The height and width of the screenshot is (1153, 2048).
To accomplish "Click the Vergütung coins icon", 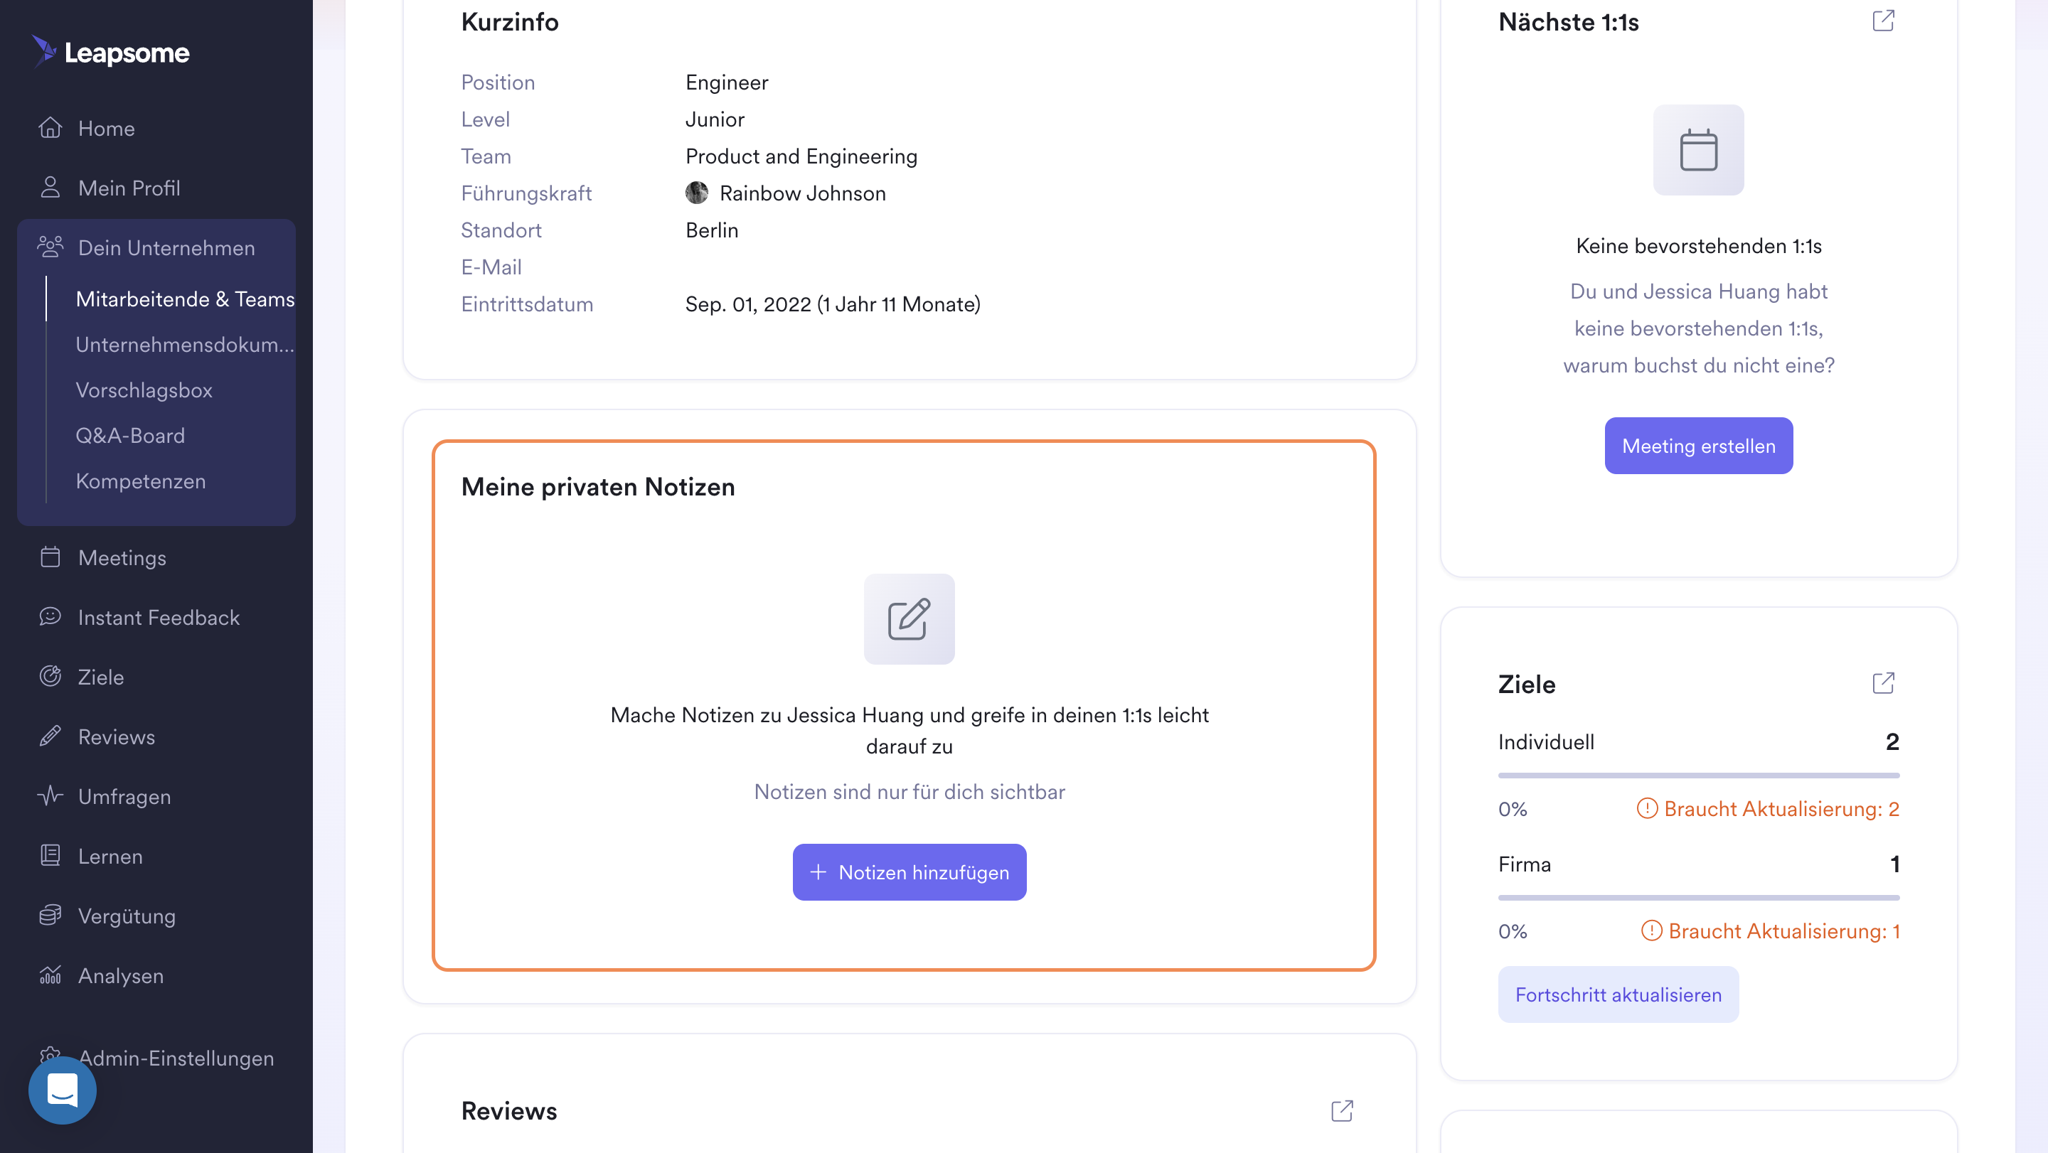I will pos(50,915).
